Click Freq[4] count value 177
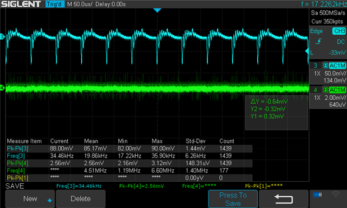 click(224, 170)
